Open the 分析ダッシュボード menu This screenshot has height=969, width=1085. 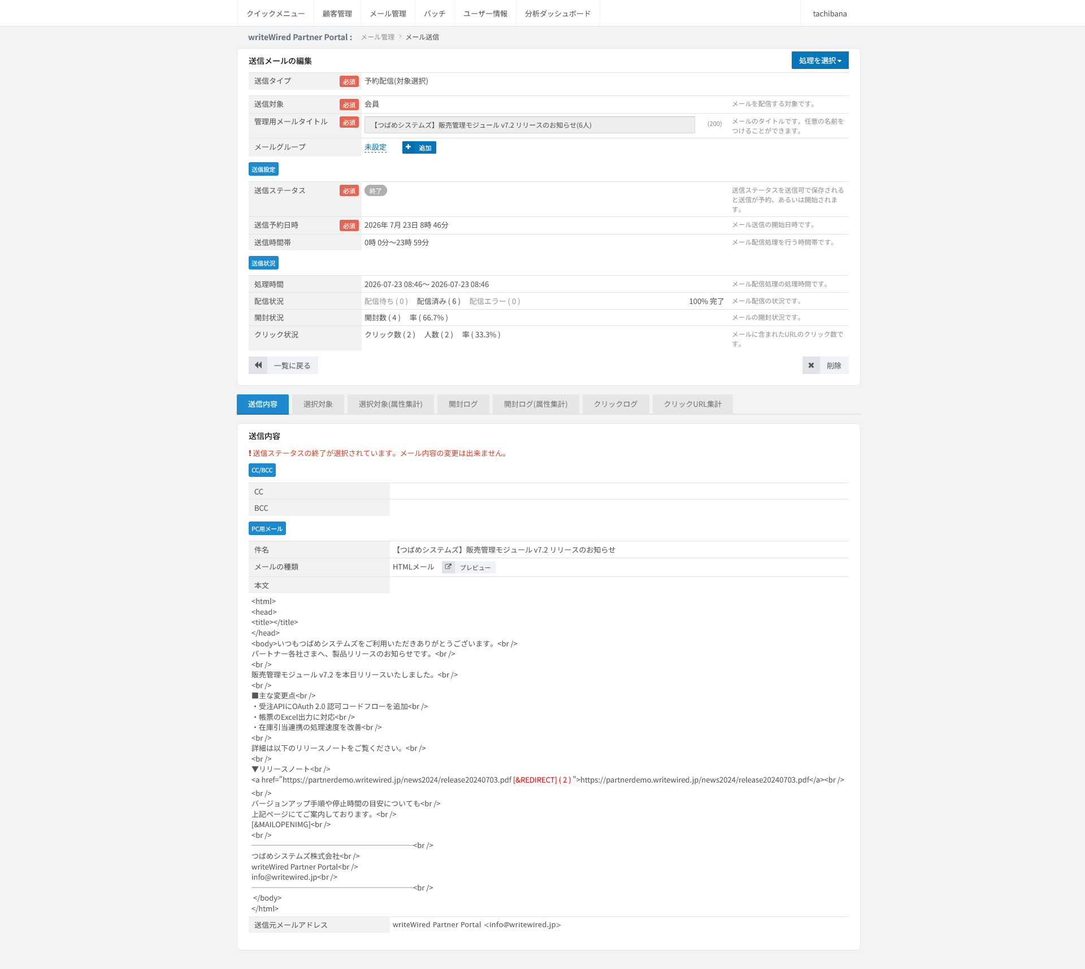558,14
